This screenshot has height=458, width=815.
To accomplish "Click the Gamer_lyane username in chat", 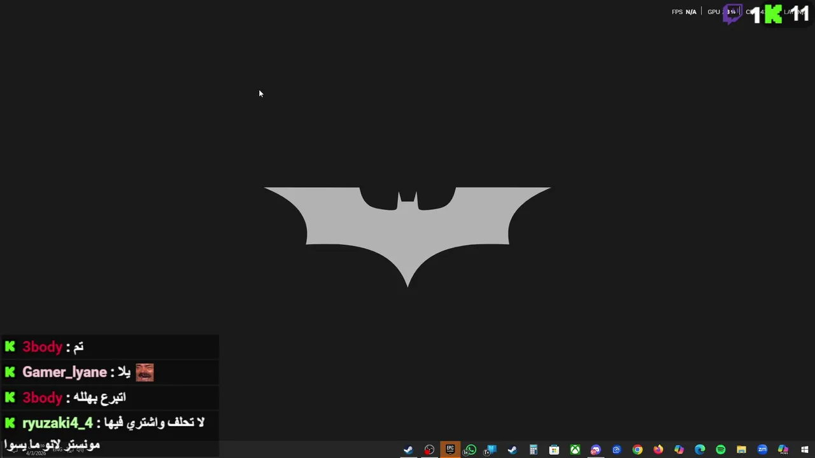I will point(64,372).
